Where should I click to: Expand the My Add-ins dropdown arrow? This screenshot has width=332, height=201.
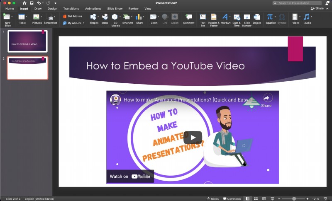pos(83,23)
